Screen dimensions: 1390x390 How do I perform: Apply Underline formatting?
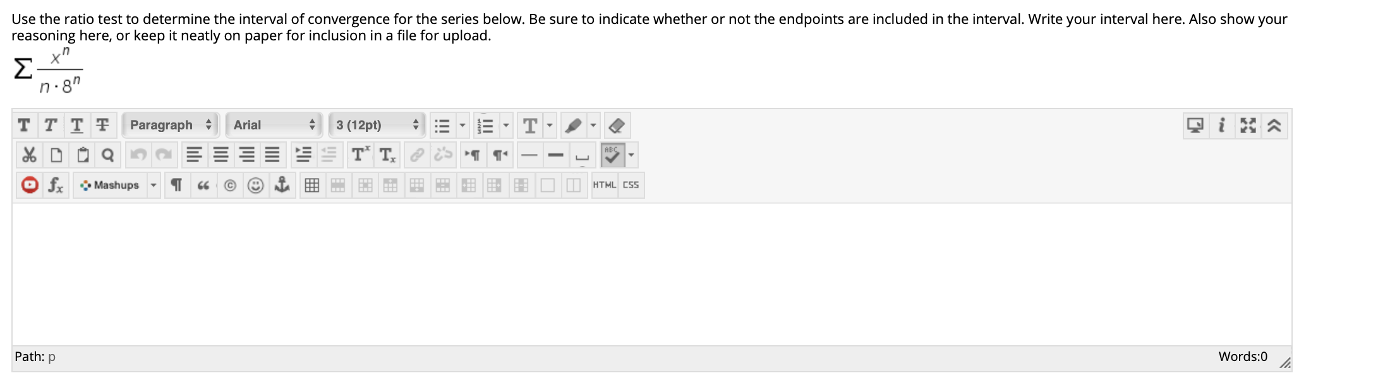(x=76, y=125)
